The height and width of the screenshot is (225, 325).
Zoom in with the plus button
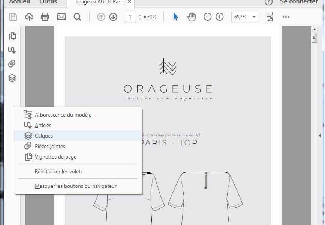point(220,17)
